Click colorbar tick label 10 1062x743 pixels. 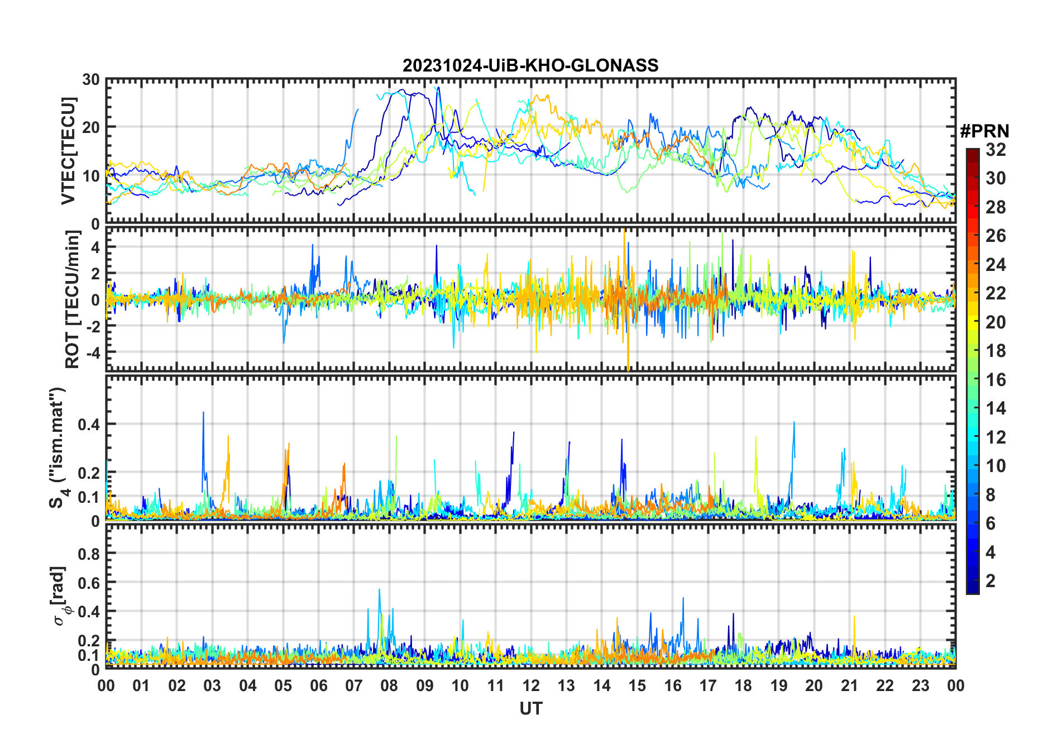996,466
